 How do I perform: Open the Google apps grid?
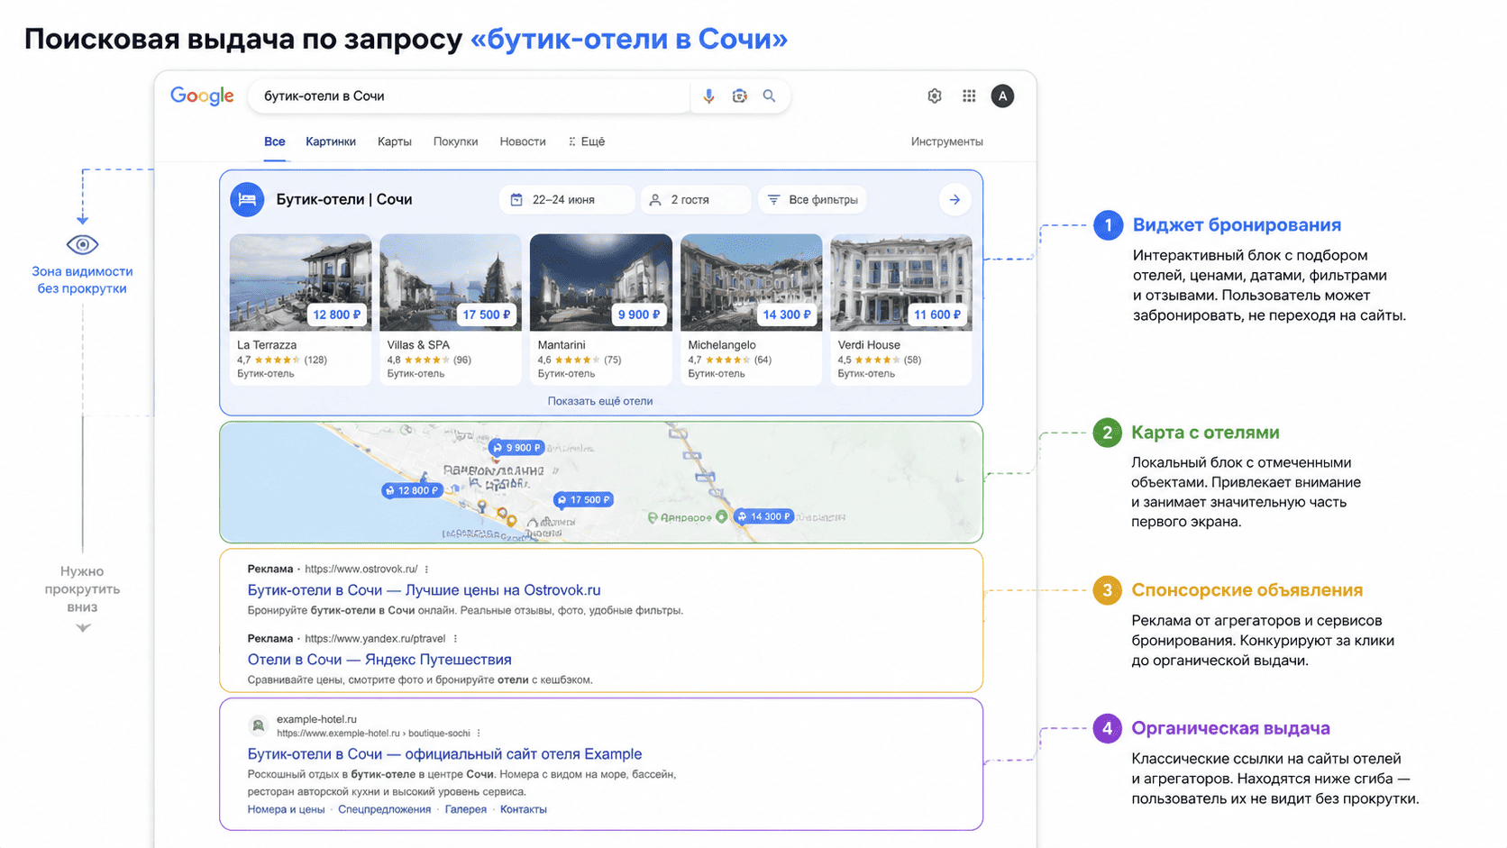pos(969,96)
